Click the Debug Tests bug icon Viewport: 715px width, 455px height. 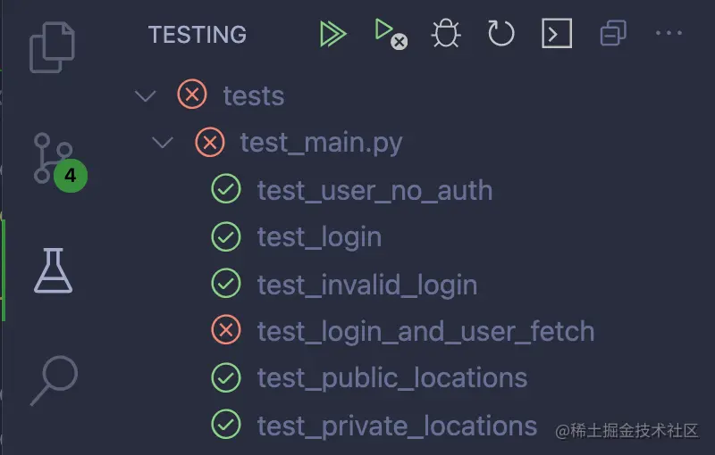pos(445,34)
